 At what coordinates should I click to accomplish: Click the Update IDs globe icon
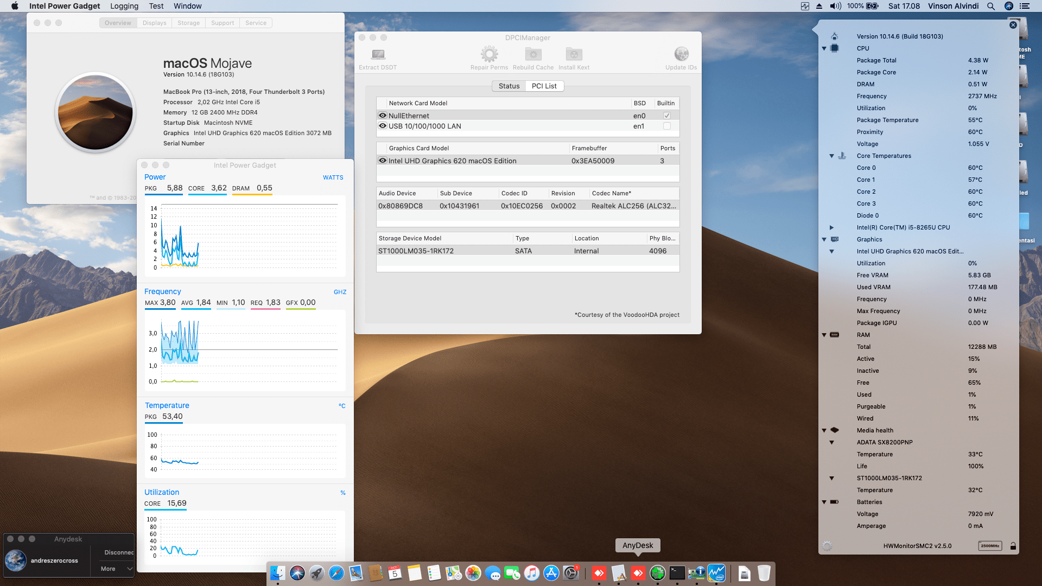click(681, 53)
